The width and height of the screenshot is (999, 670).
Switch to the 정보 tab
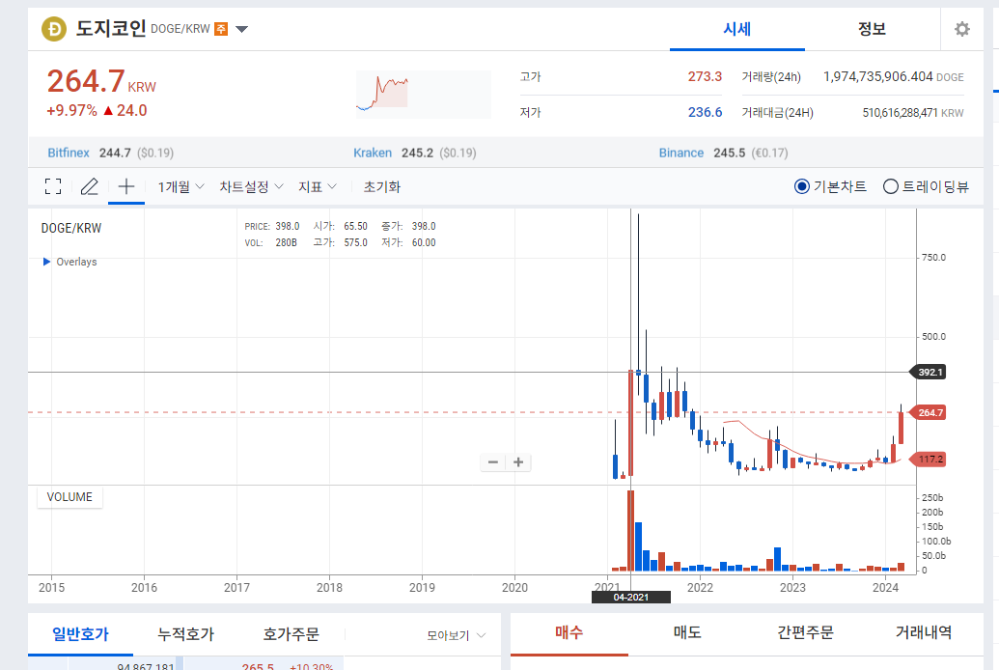click(x=873, y=29)
